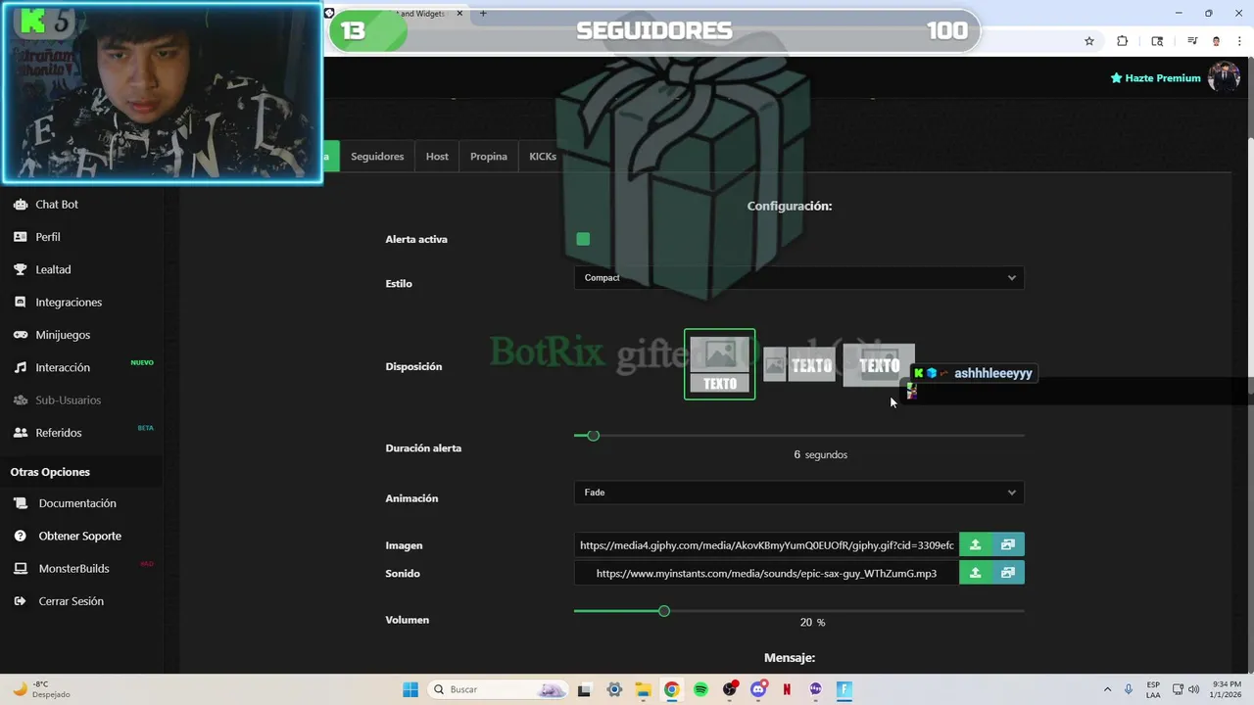
Task: Open the Chrome three-dot menu
Action: coord(1239,41)
